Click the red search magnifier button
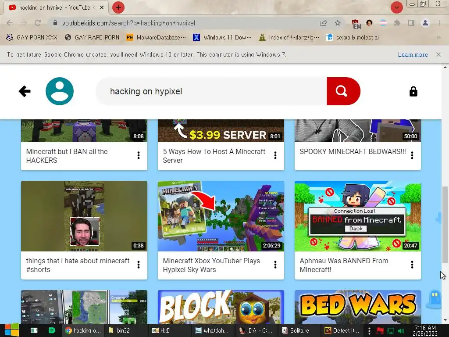Viewport: 449px width, 337px height. coord(343,91)
